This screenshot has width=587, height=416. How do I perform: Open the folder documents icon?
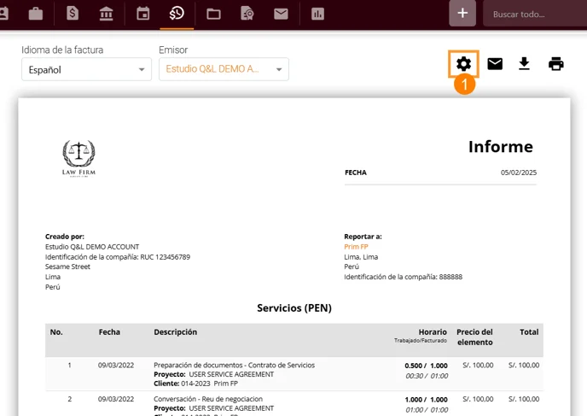coord(213,15)
